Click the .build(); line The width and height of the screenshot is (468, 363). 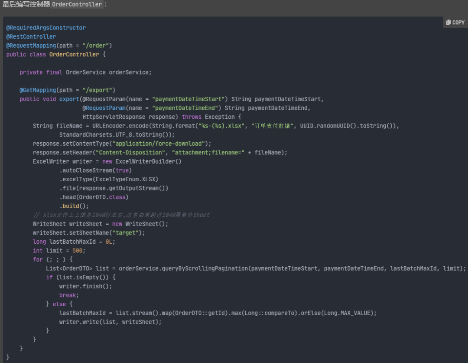(x=74, y=206)
